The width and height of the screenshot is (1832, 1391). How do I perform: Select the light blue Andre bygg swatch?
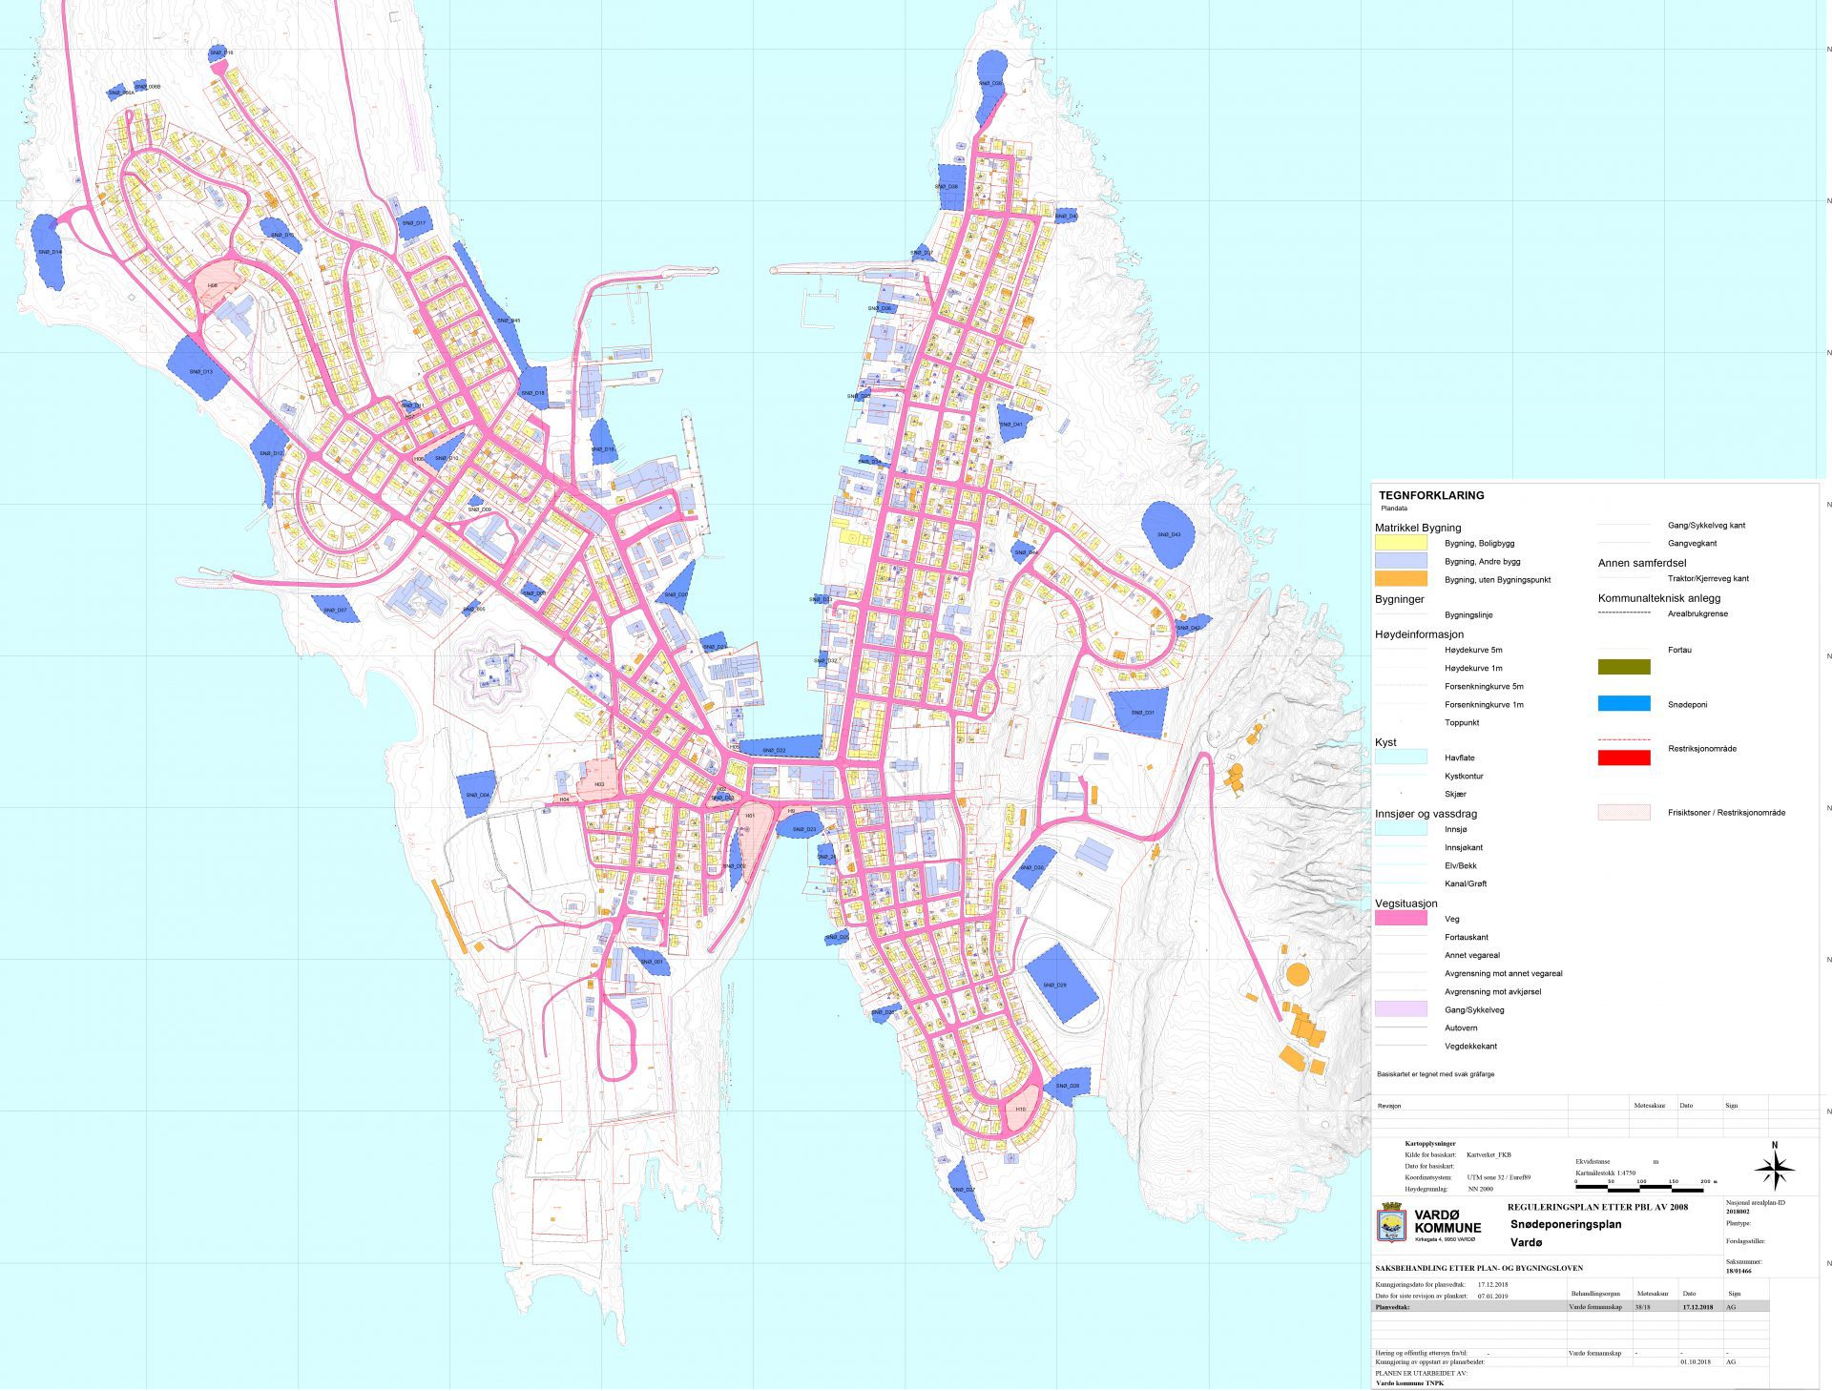tap(1401, 561)
